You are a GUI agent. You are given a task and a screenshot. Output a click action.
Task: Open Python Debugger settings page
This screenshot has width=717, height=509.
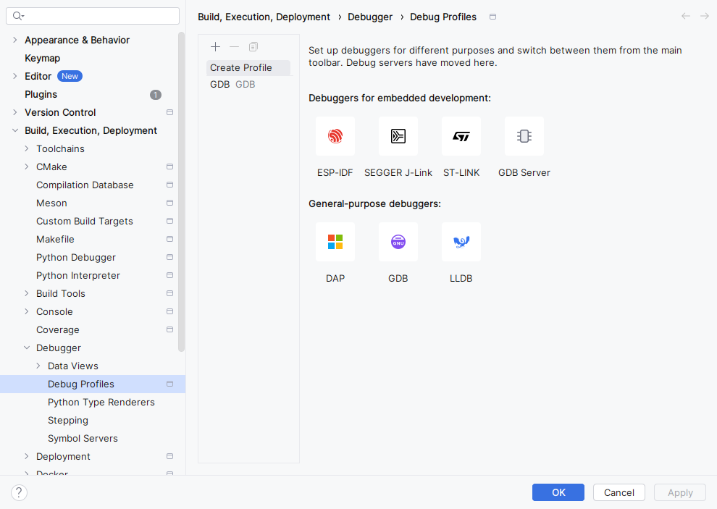(76, 258)
